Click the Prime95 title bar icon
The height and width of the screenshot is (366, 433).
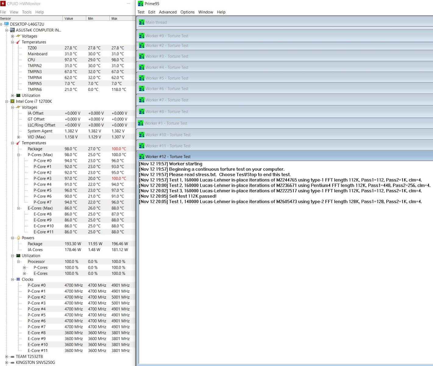point(140,4)
